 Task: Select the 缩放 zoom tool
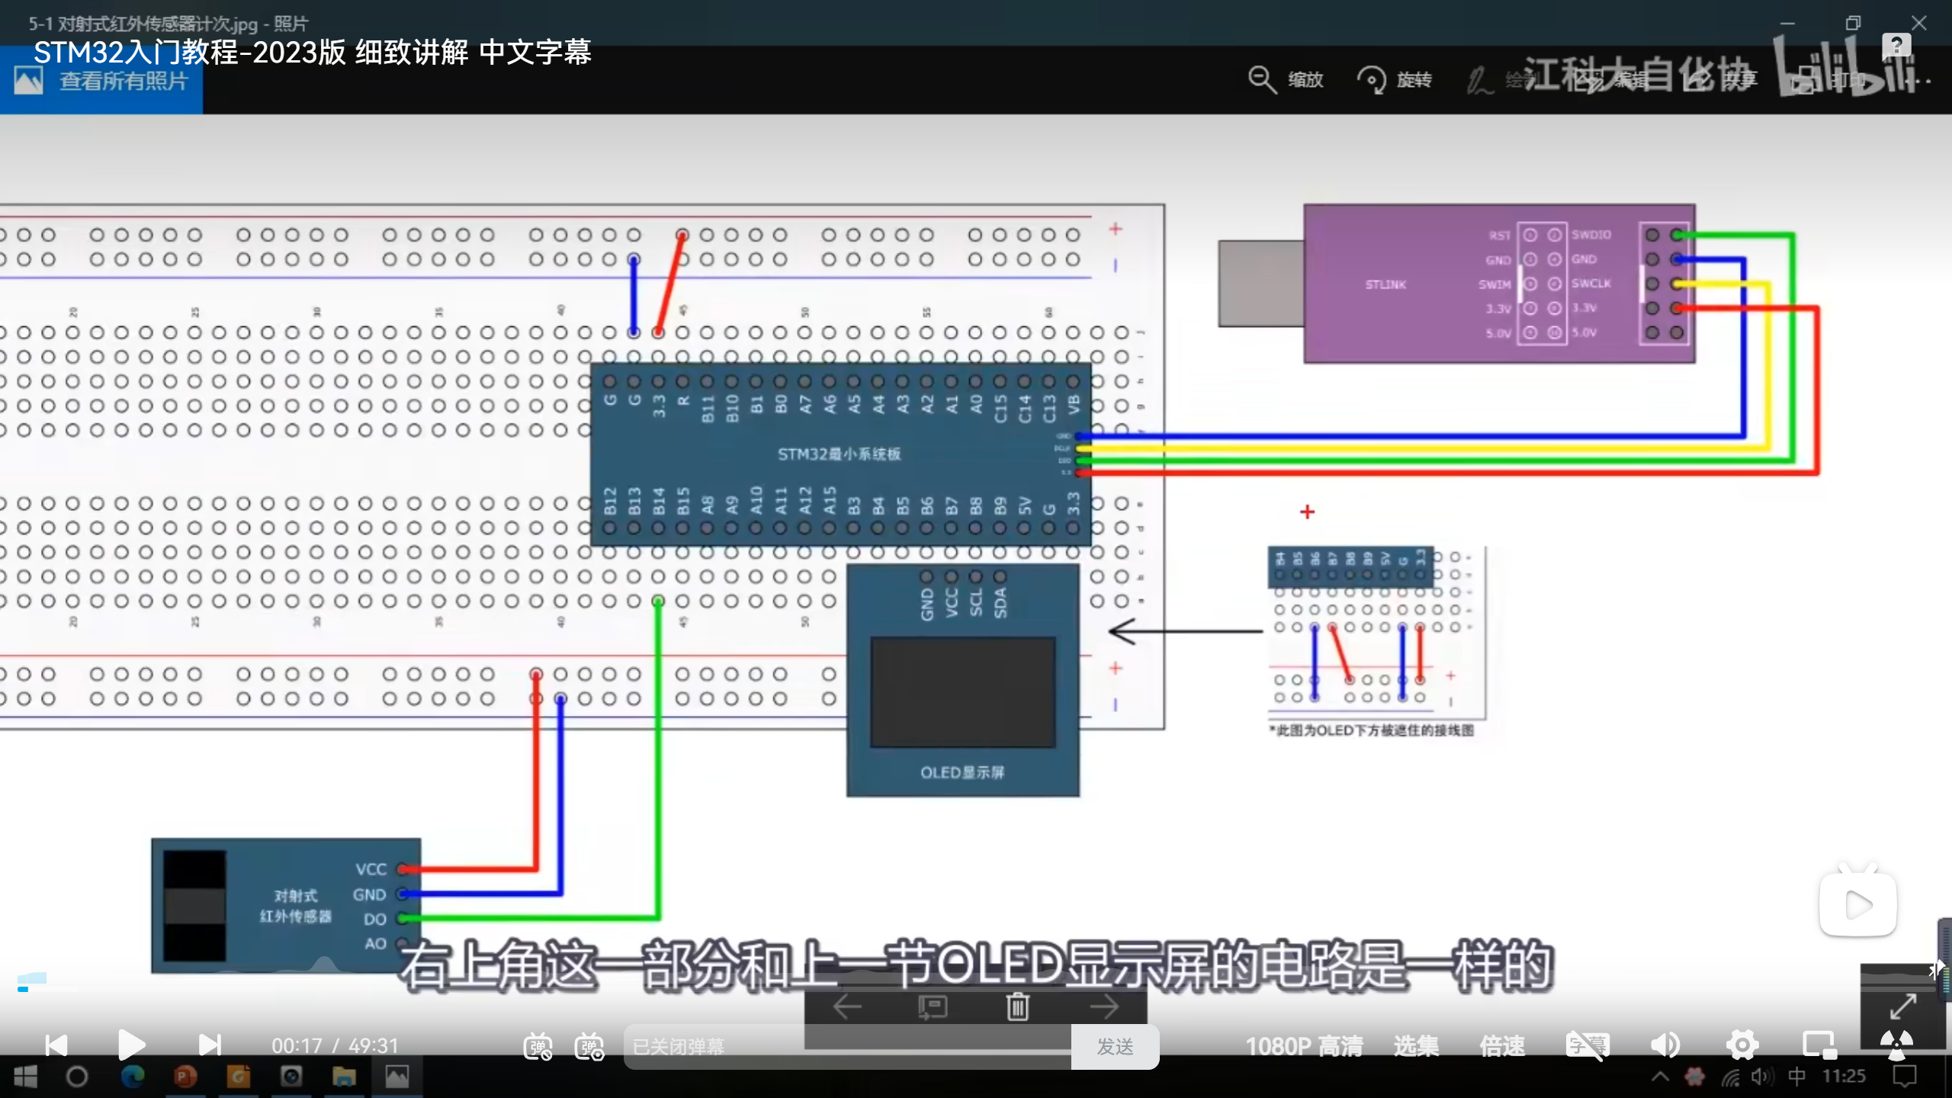[1286, 79]
